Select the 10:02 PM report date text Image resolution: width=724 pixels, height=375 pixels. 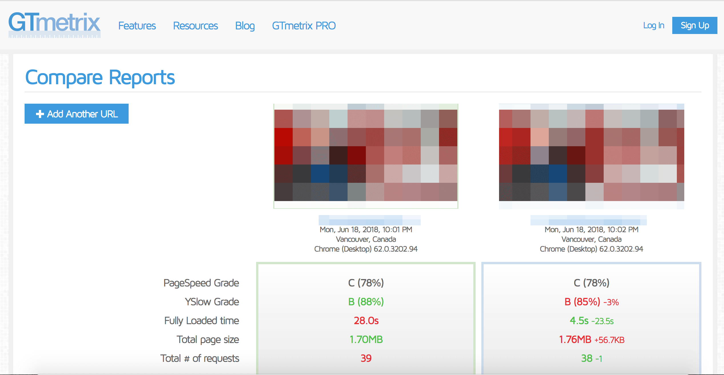tap(591, 230)
